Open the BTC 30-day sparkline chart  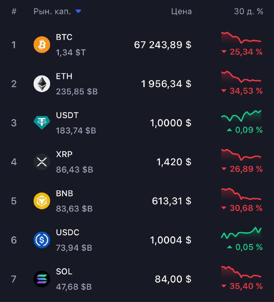point(241,37)
